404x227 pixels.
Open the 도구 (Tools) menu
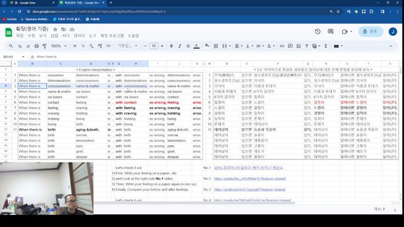tap(93, 36)
